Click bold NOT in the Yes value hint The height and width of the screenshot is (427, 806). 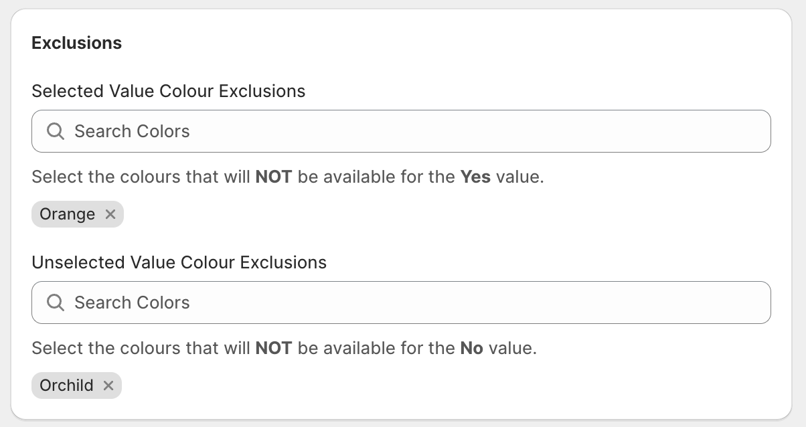point(273,177)
